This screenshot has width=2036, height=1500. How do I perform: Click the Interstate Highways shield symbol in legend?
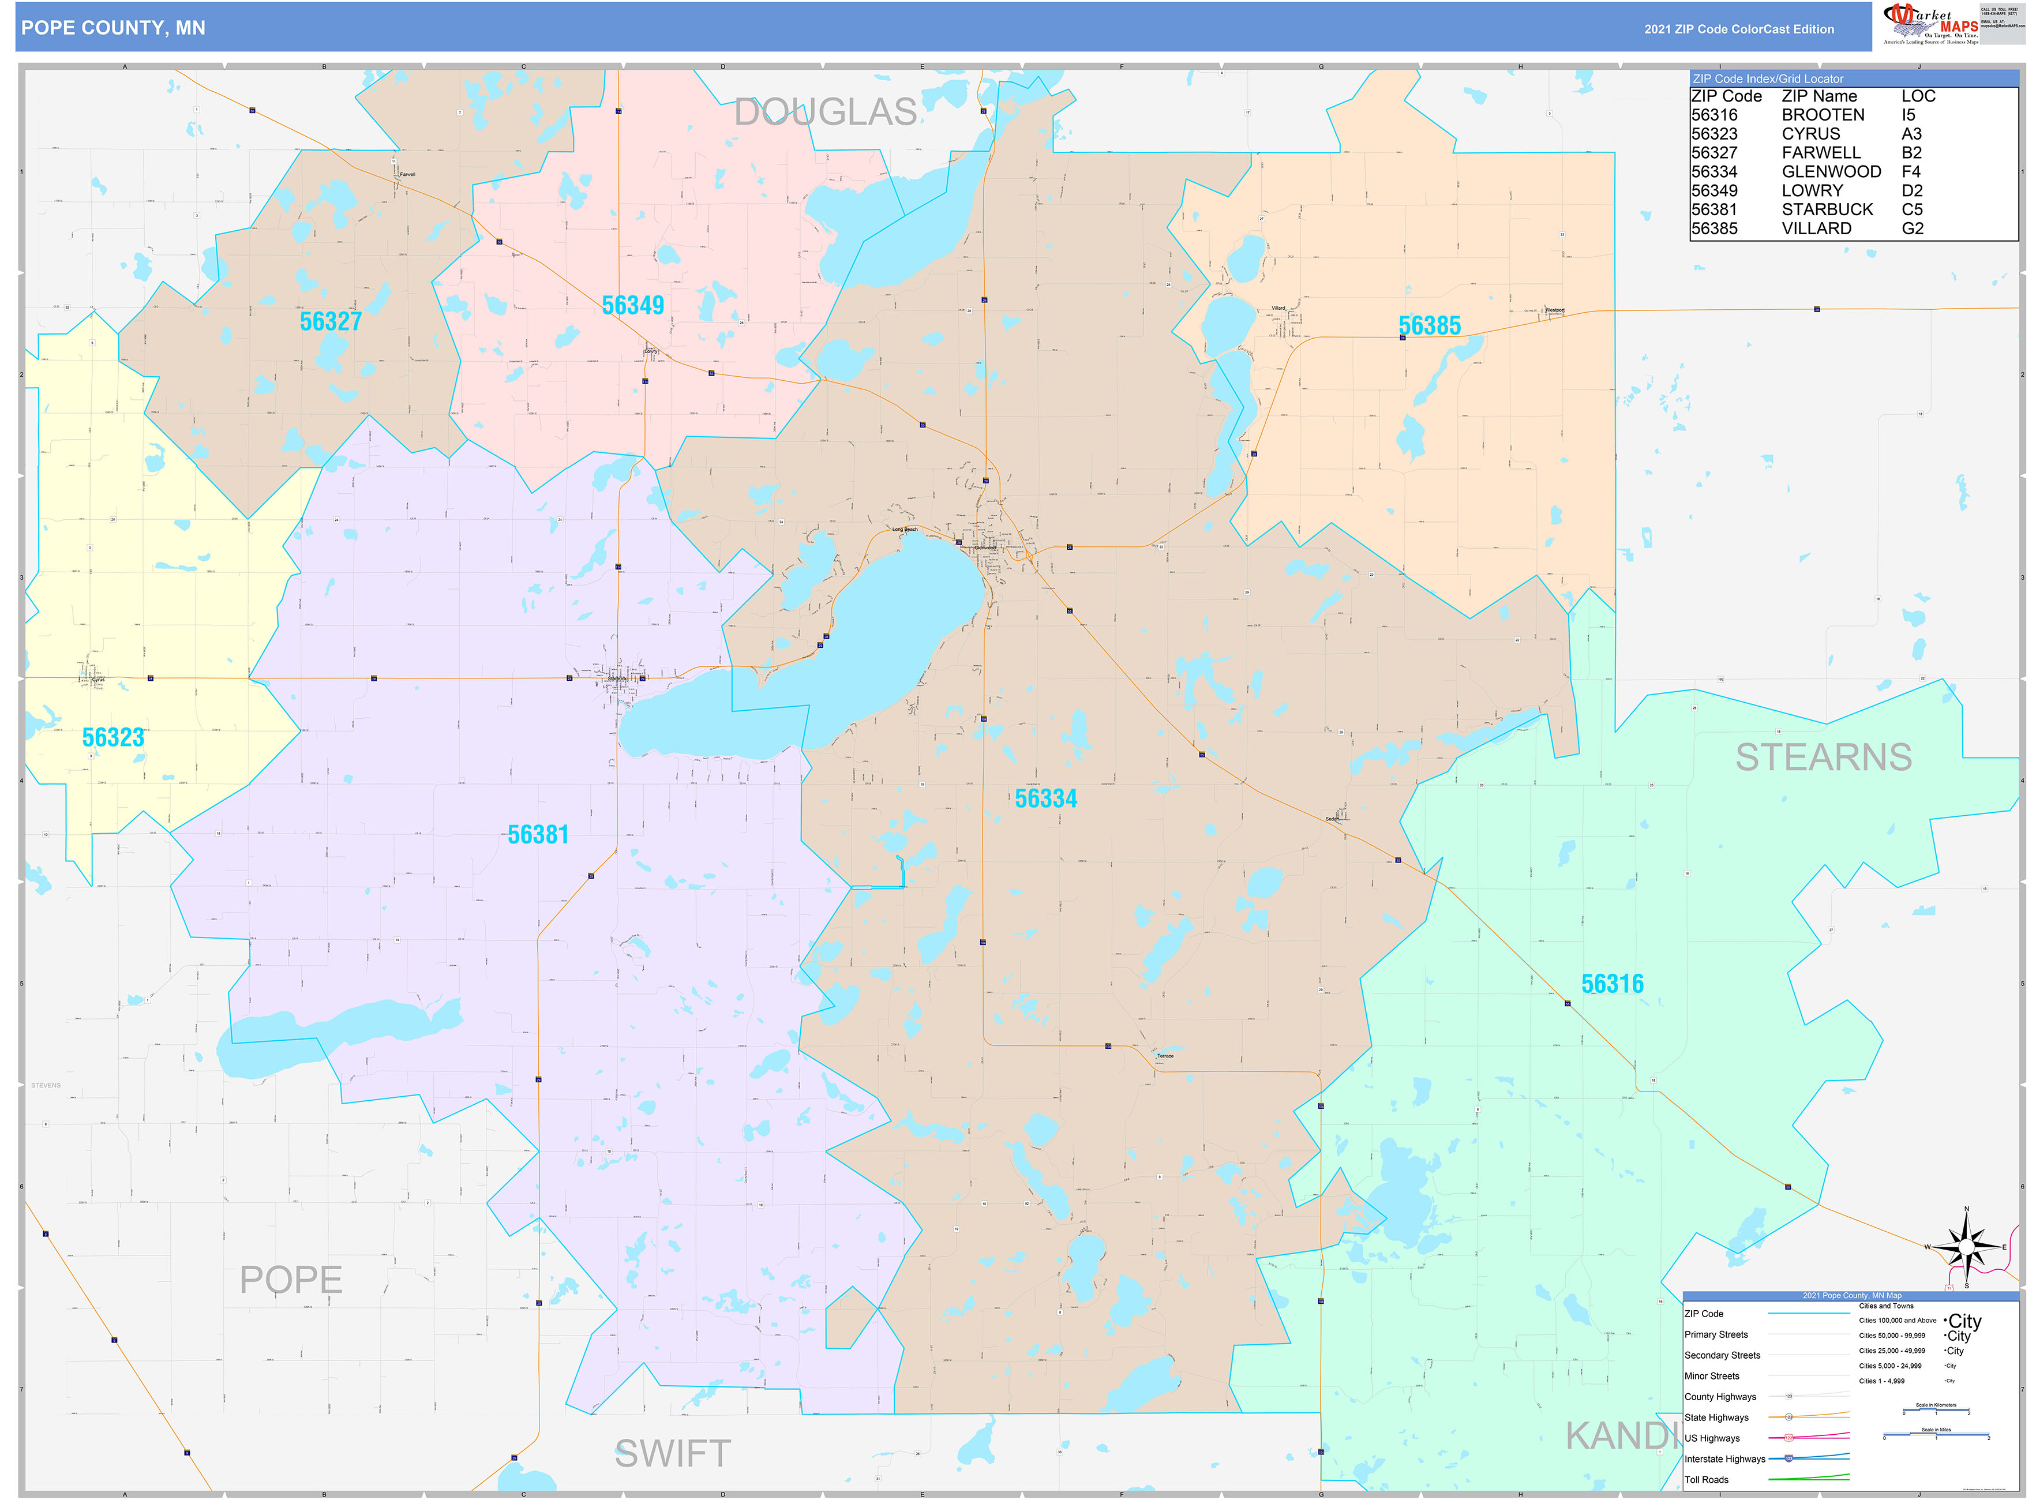[1788, 1459]
